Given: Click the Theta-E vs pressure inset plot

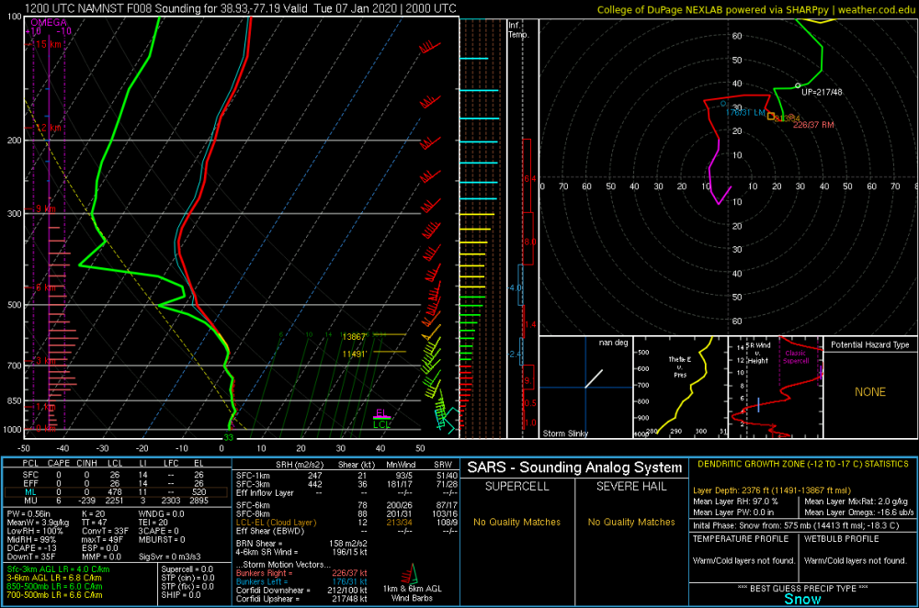Looking at the screenshot, I should (x=680, y=387).
